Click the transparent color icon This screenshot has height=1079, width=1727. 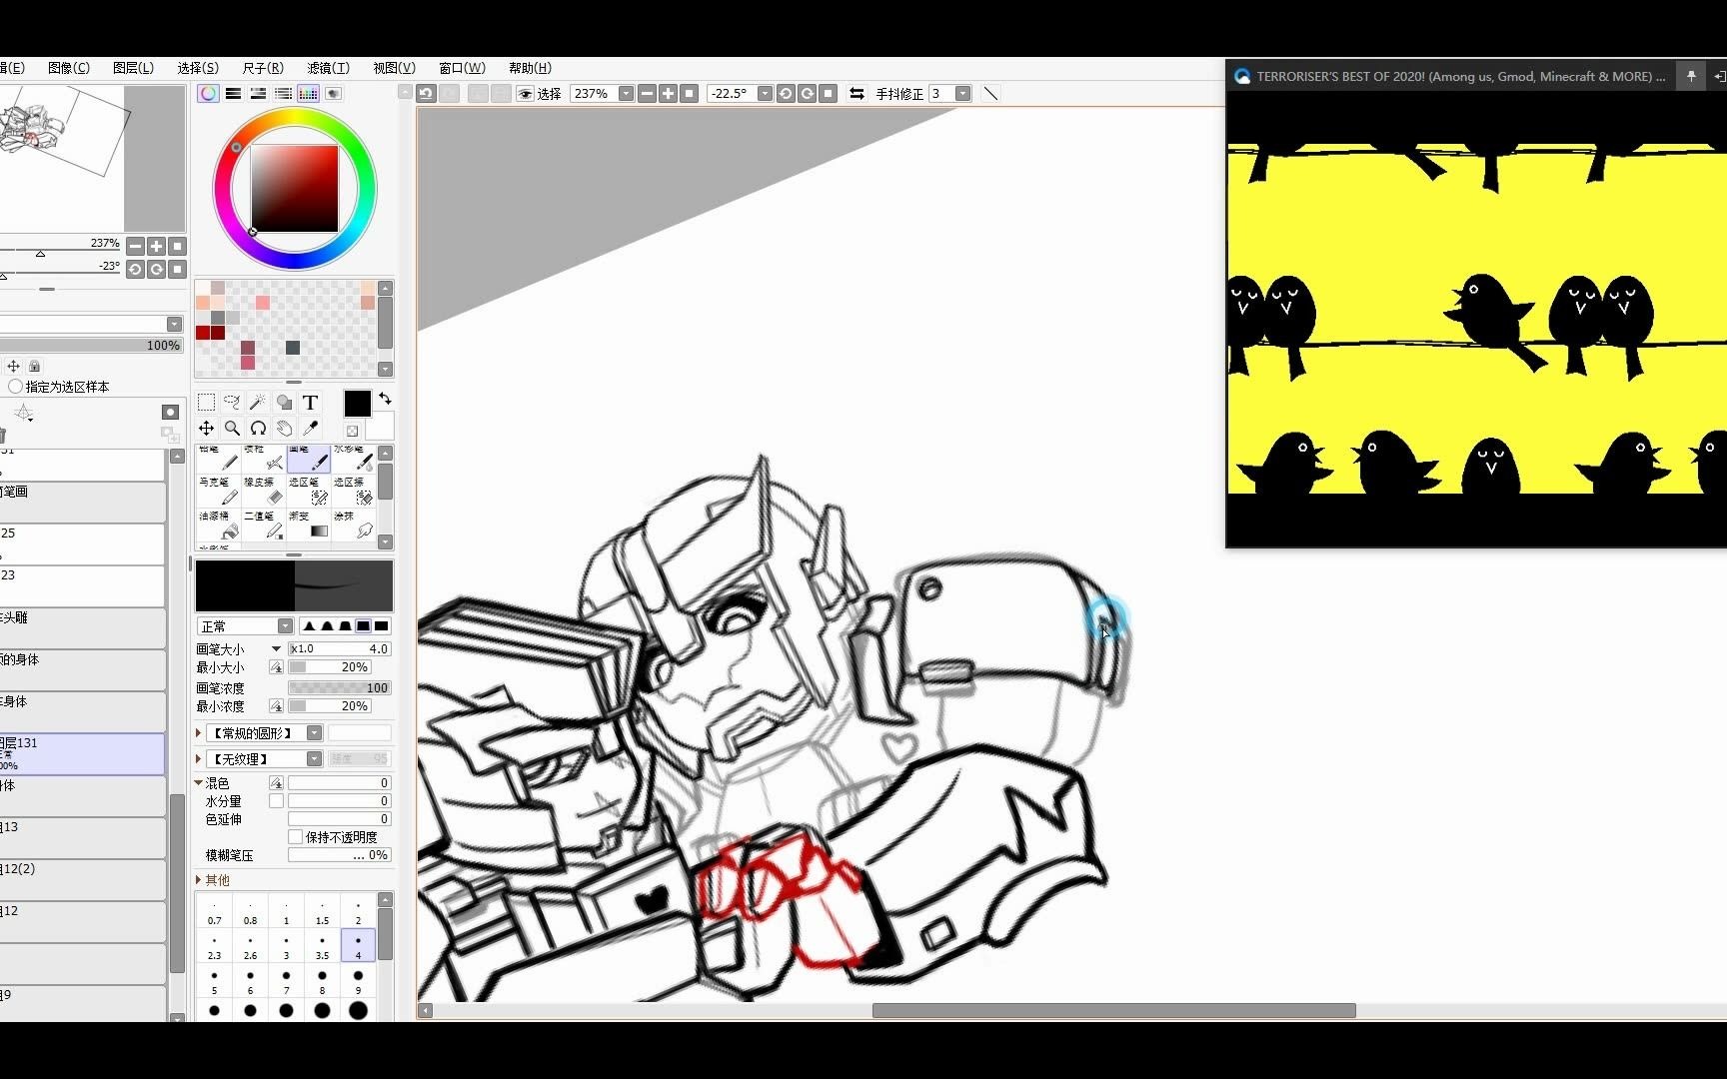(x=352, y=431)
